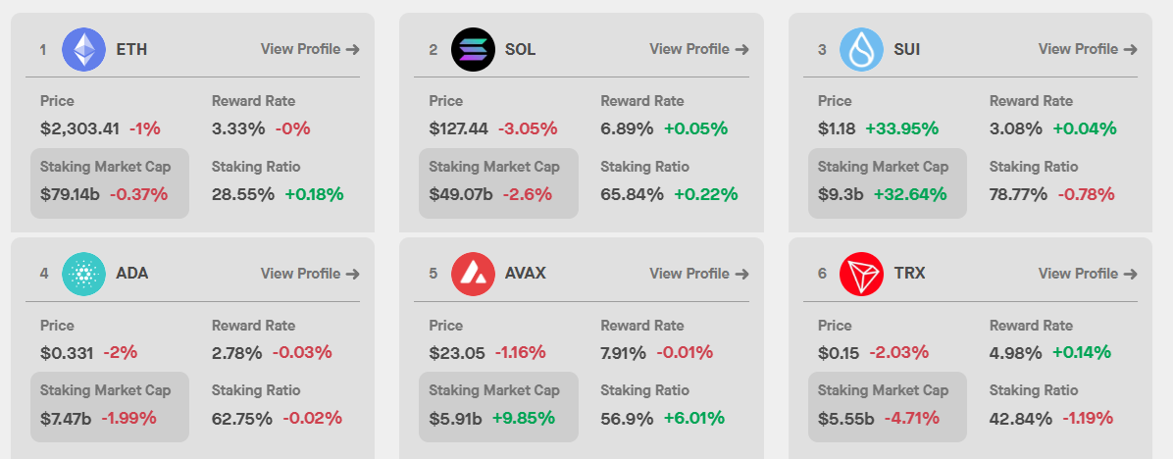Click the Ethereum (ETH) coin logo

(83, 49)
